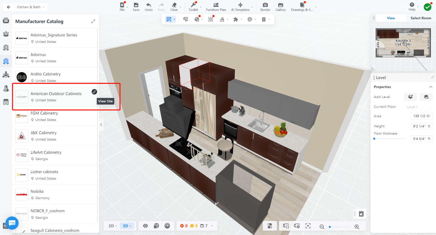
Task: Zoom out with the minus magnifier
Action: pos(322,227)
